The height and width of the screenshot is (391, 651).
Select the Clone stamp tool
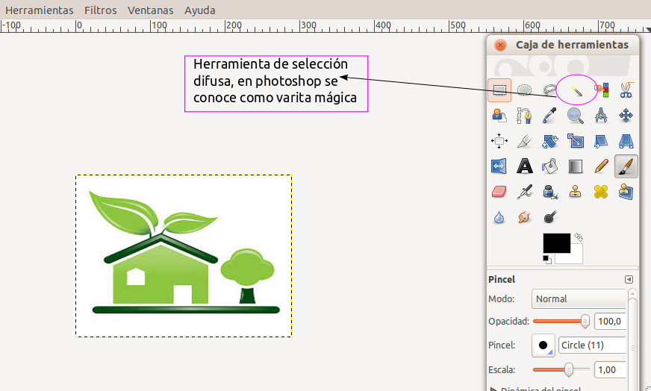[576, 192]
